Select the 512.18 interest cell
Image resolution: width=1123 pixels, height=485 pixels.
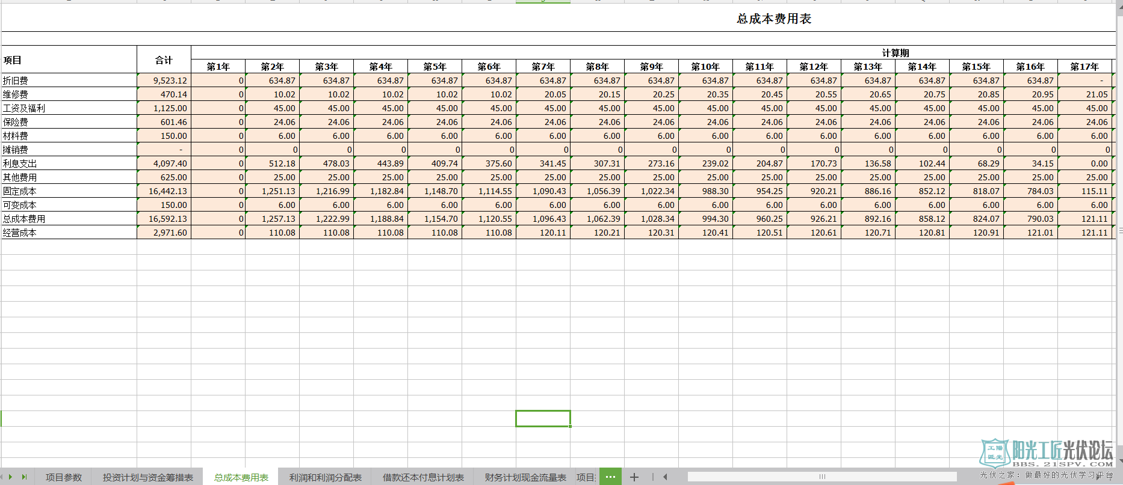[x=272, y=163]
